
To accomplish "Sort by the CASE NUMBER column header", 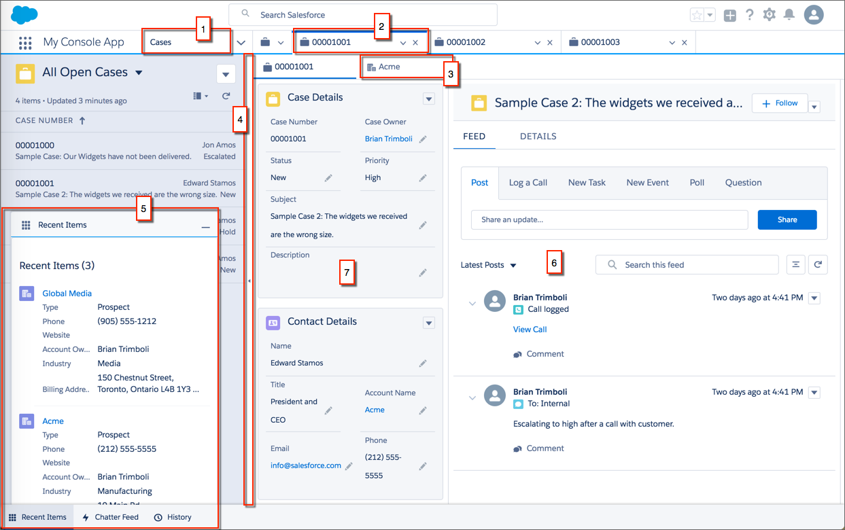I will pyautogui.click(x=51, y=120).
